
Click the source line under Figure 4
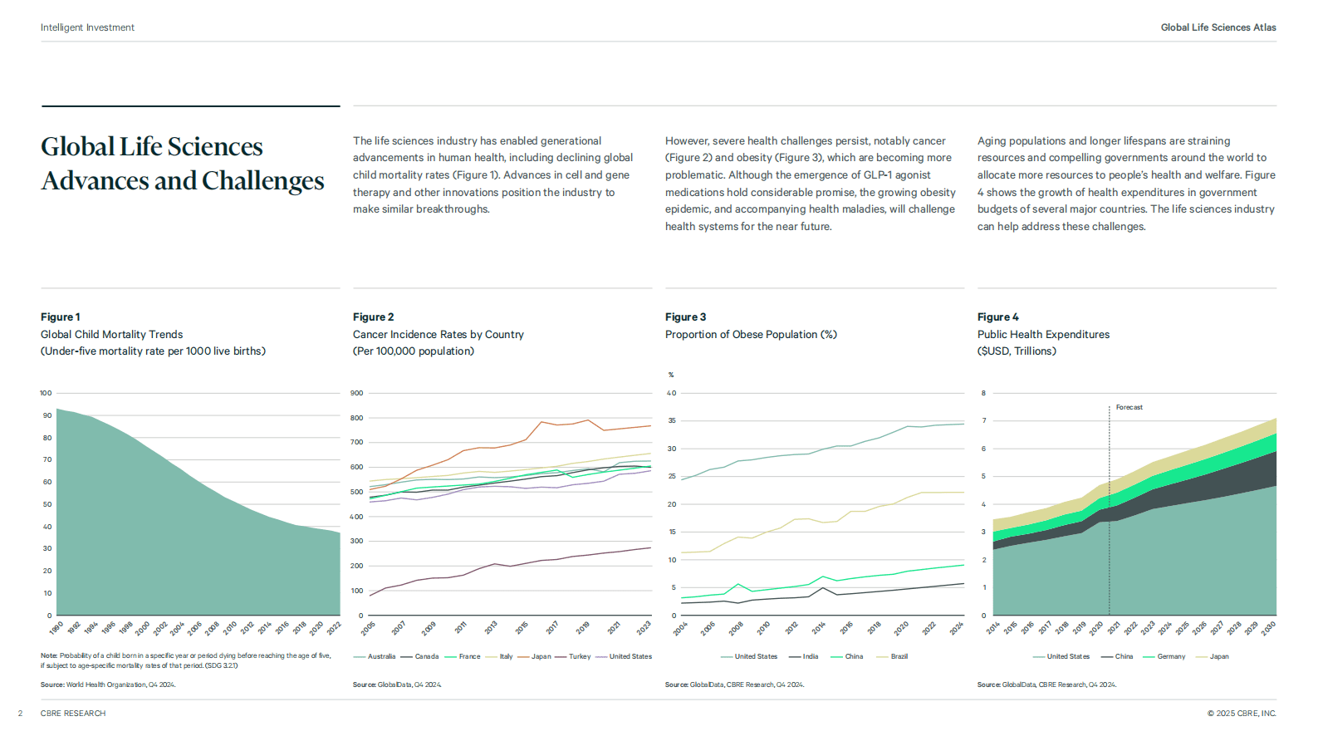click(x=1046, y=685)
